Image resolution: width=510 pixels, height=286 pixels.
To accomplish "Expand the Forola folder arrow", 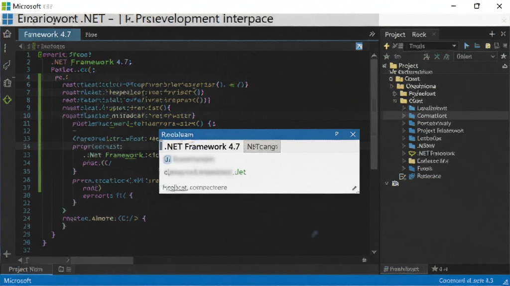I will pos(403,169).
